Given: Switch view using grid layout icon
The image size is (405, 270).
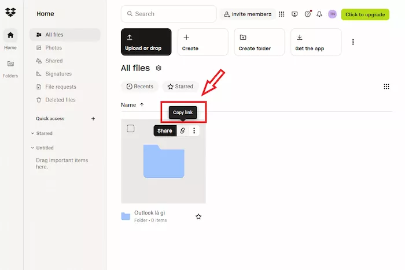Looking at the screenshot, I should pos(386,87).
